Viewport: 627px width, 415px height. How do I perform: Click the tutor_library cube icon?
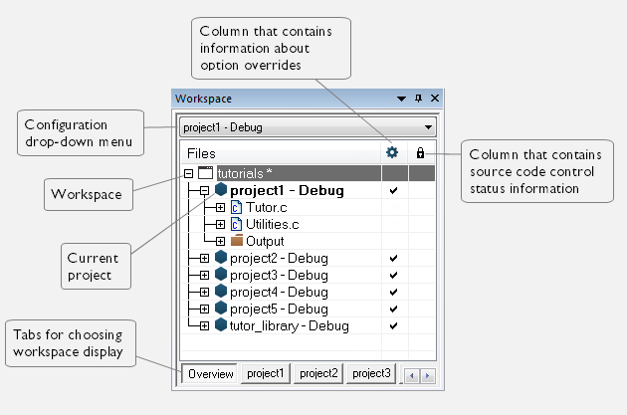(221, 325)
